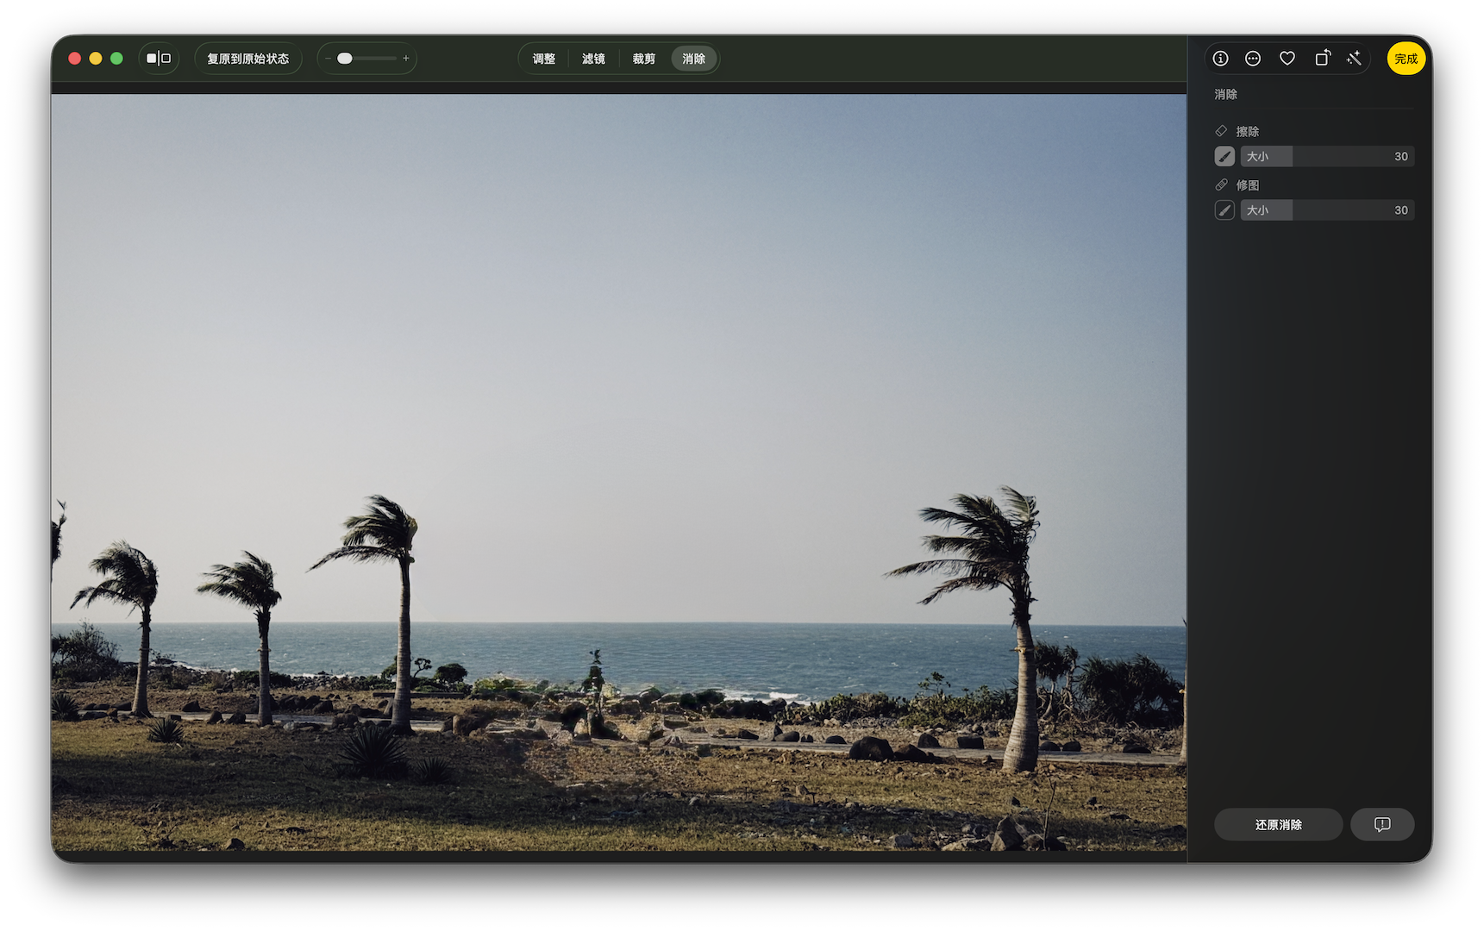The width and height of the screenshot is (1484, 931).
Task: Open the 裁剪 tab
Action: pos(643,59)
